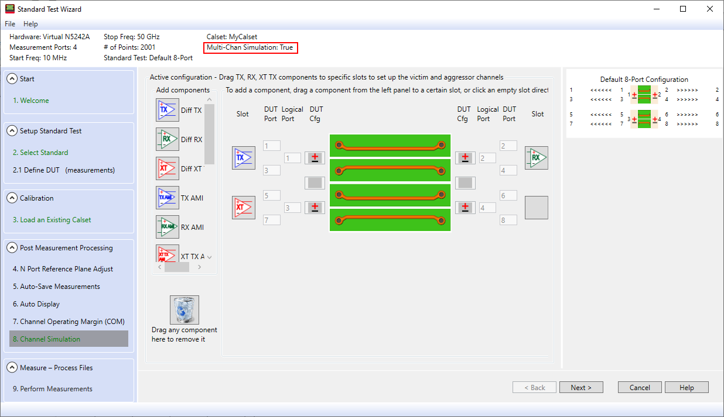Select step 8. Channel Simulation
This screenshot has width=724, height=417.
coord(69,339)
